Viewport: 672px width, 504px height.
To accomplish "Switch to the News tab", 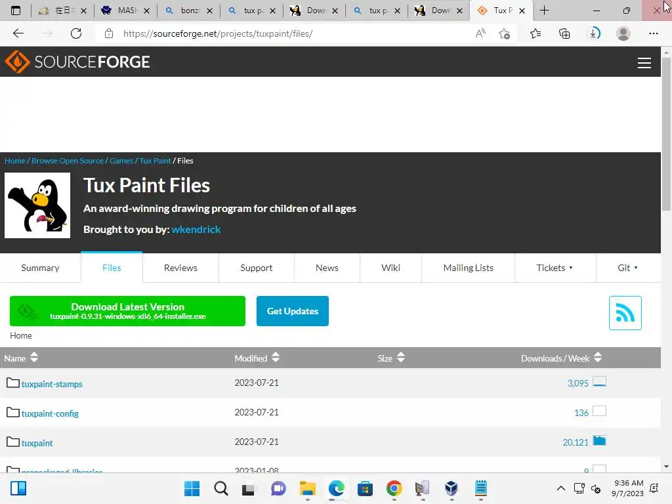I will coord(327,268).
